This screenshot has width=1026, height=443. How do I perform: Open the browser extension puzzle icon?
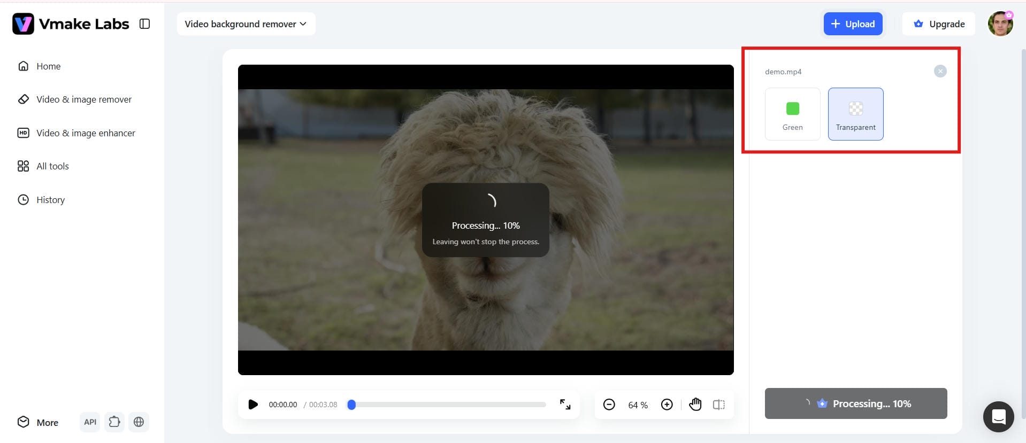[x=114, y=422]
